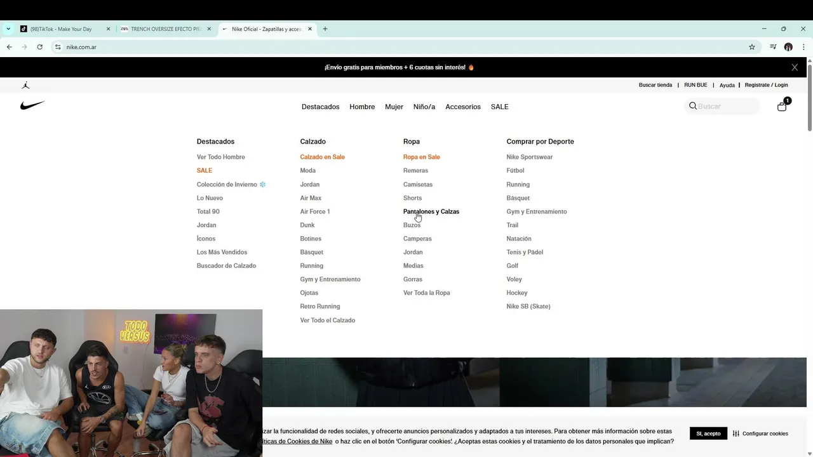Open Calzado en Sale
Screen dimensions: 813x457
322,157
